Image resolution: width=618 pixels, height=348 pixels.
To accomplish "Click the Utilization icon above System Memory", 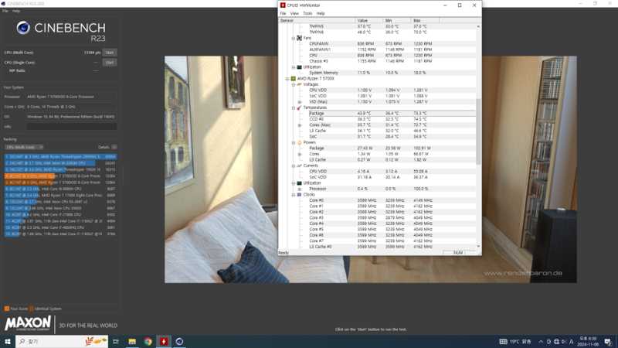I will pyautogui.click(x=299, y=67).
